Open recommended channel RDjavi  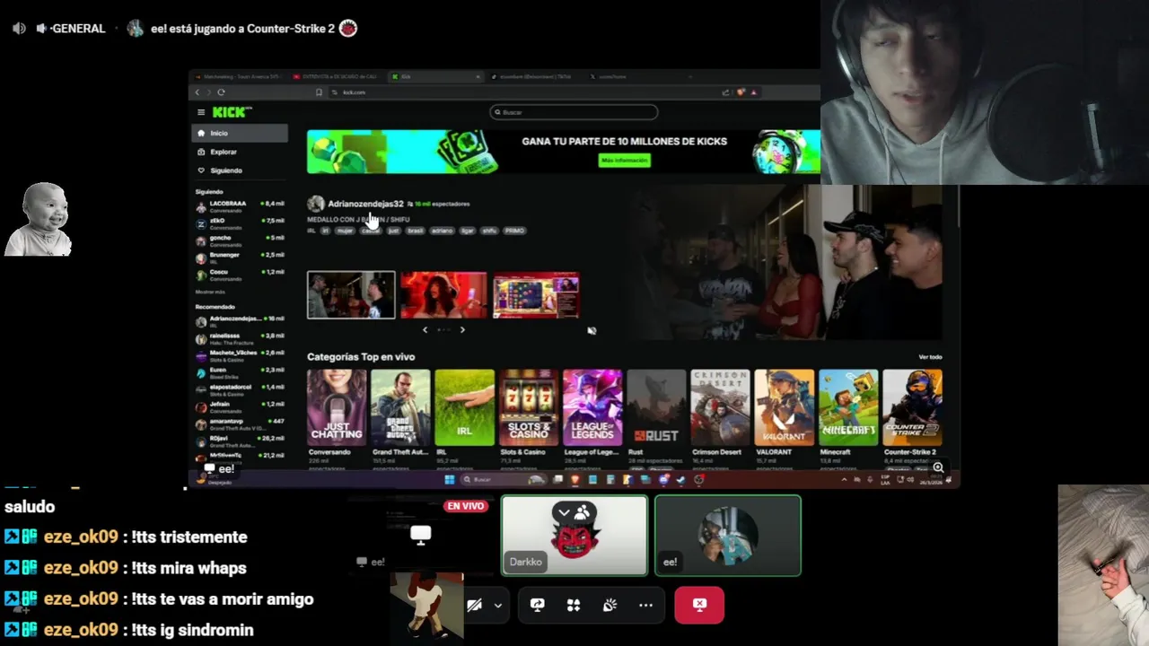pos(240,440)
